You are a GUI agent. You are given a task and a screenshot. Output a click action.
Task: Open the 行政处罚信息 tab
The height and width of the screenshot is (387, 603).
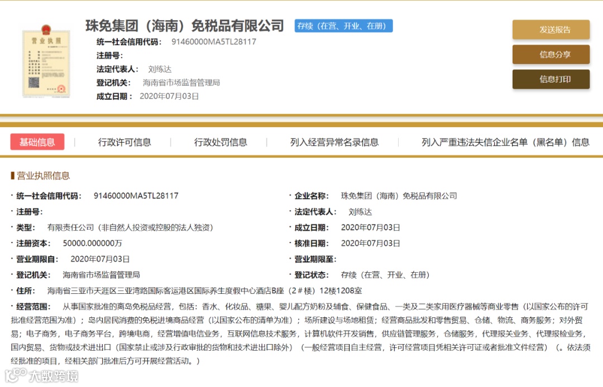pos(221,142)
